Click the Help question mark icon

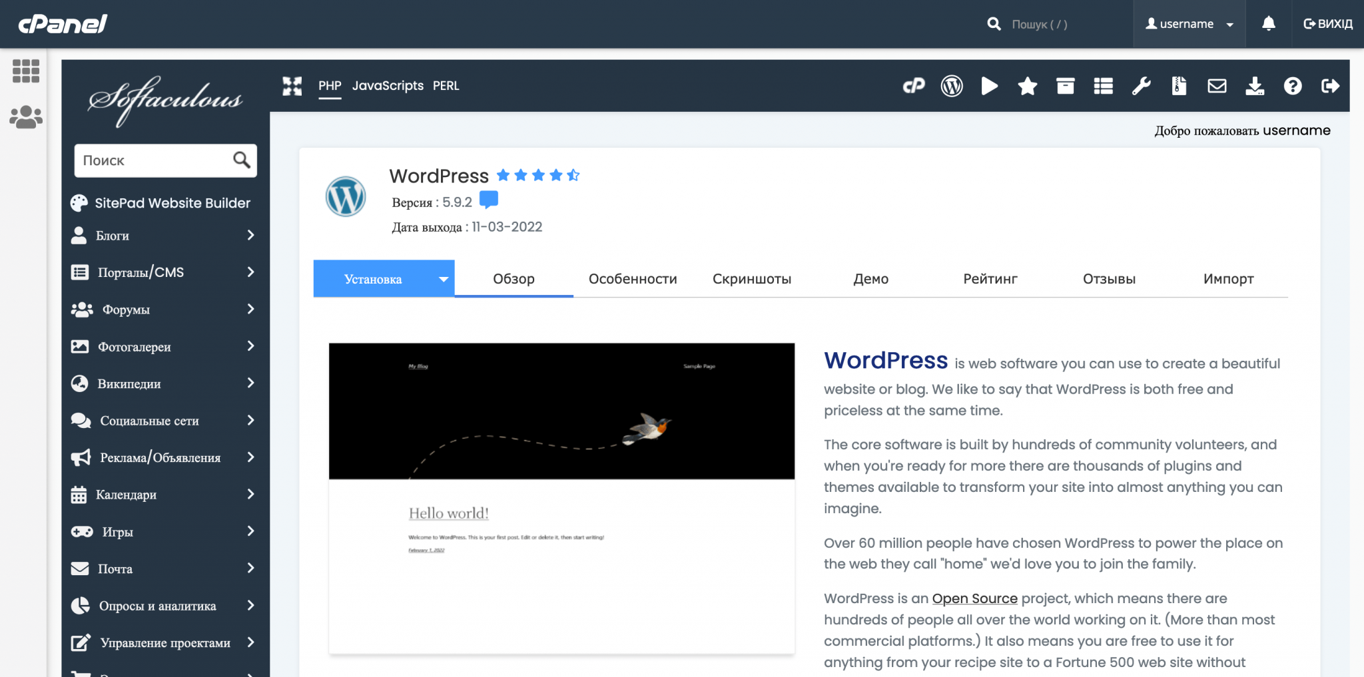pyautogui.click(x=1292, y=85)
